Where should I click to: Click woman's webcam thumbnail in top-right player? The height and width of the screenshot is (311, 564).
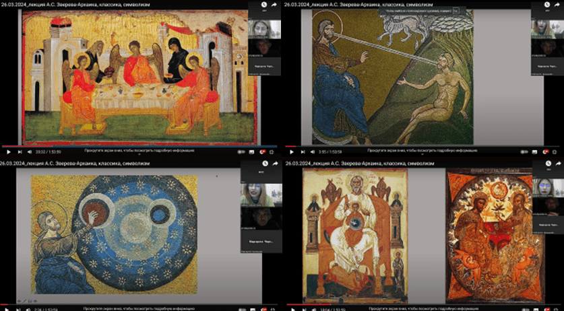pyautogui.click(x=547, y=28)
